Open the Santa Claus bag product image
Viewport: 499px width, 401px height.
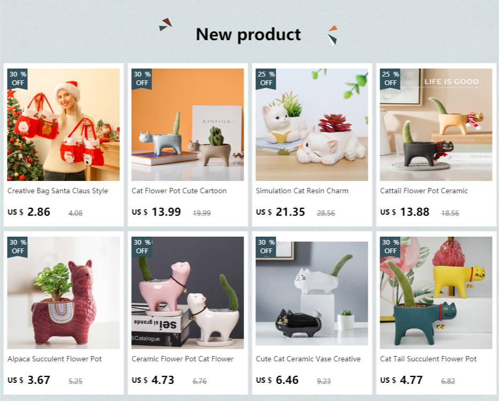pos(63,124)
